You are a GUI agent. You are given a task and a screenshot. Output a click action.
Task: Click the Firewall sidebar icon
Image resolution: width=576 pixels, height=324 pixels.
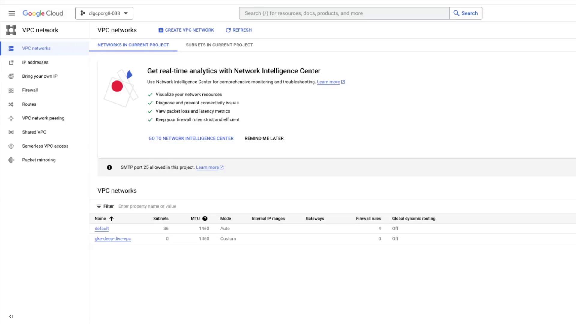click(11, 90)
